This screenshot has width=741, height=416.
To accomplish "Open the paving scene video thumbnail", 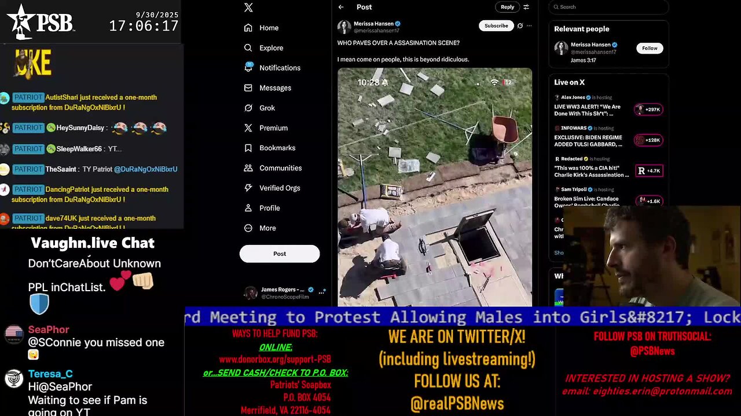I will coord(435,187).
